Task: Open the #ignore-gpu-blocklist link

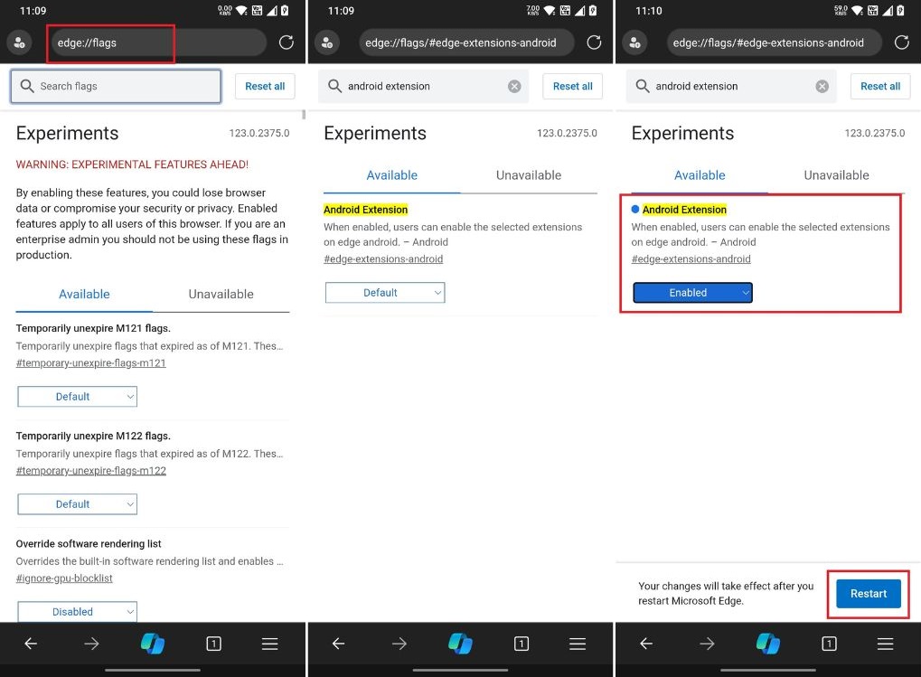Action: (x=64, y=578)
